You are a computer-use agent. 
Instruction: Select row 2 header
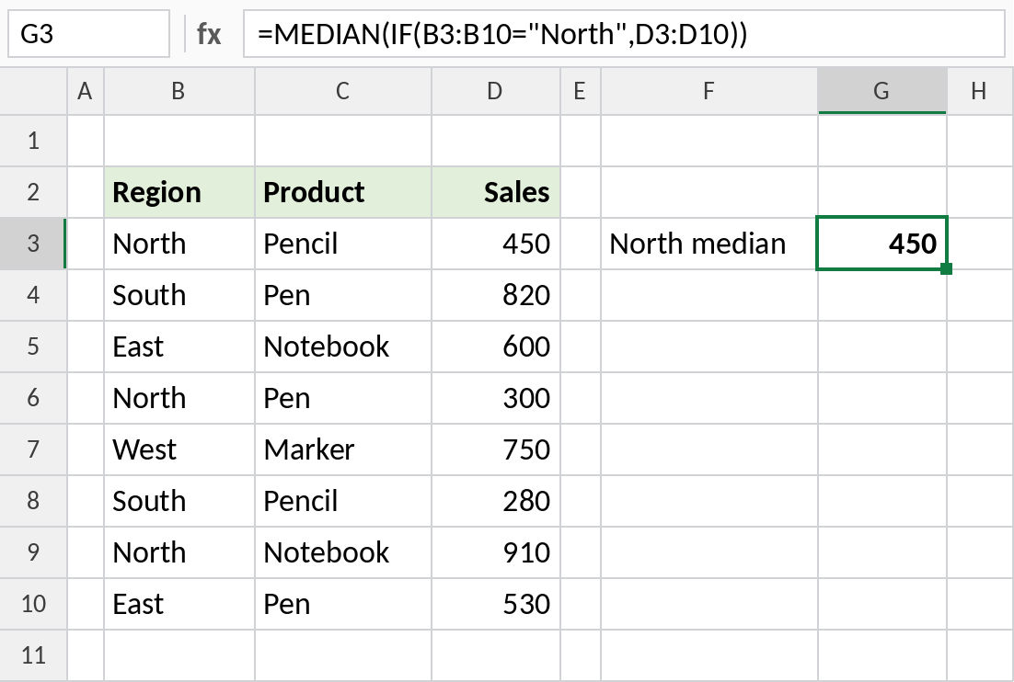click(x=33, y=192)
